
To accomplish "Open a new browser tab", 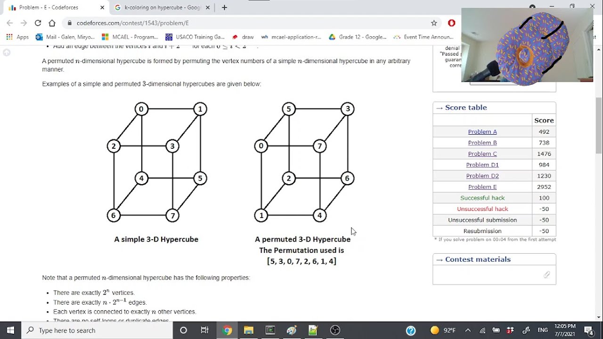I will [224, 8].
